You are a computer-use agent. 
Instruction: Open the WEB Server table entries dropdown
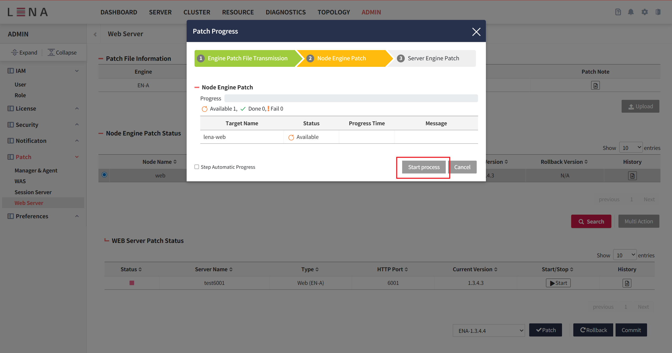[x=625, y=255]
